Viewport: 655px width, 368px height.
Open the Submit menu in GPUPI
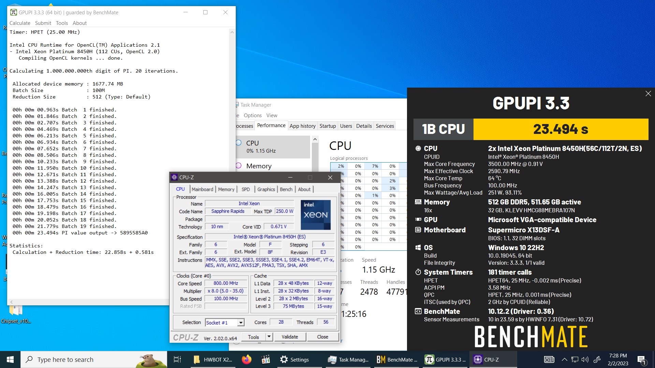coord(43,23)
